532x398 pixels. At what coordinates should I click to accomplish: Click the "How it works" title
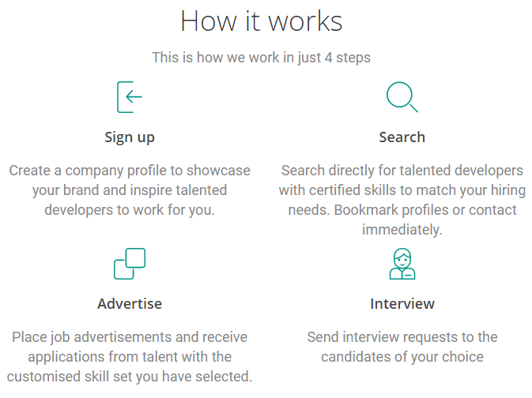[x=262, y=21]
